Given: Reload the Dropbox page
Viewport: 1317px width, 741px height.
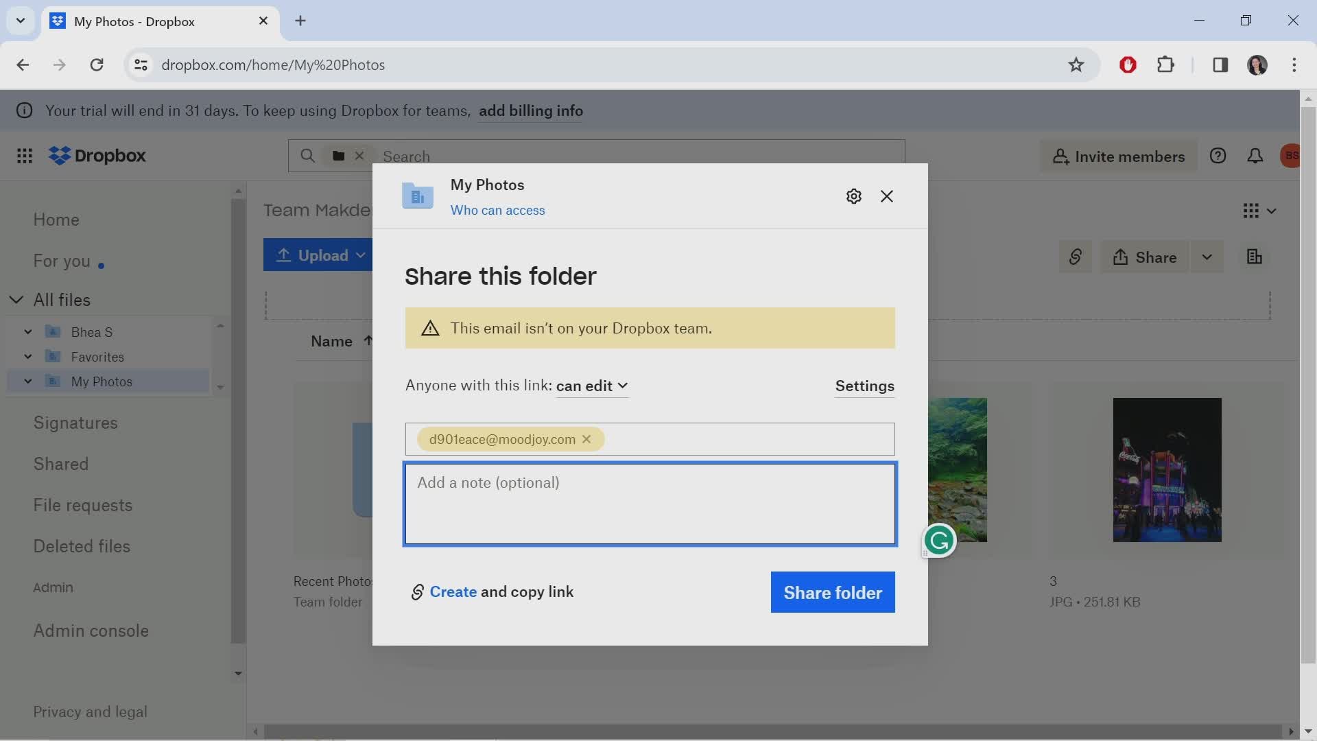Looking at the screenshot, I should pyautogui.click(x=97, y=65).
